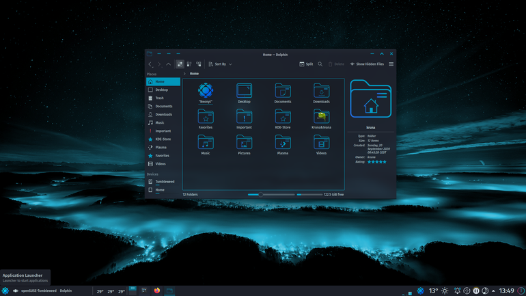Open the virtual desktop pager
This screenshot has width=526, height=296.
click(133, 291)
